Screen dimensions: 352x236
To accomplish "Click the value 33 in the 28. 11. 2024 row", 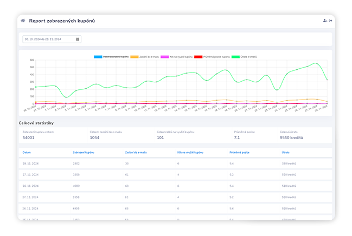I will [127, 163].
